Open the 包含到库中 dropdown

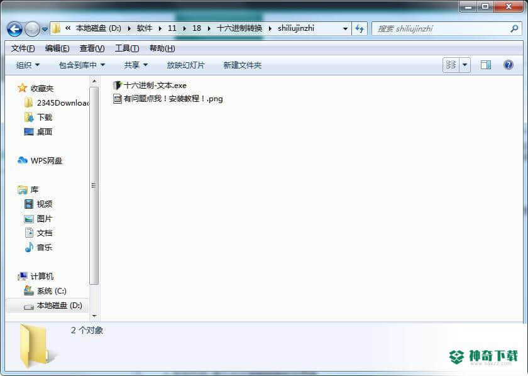tap(82, 65)
